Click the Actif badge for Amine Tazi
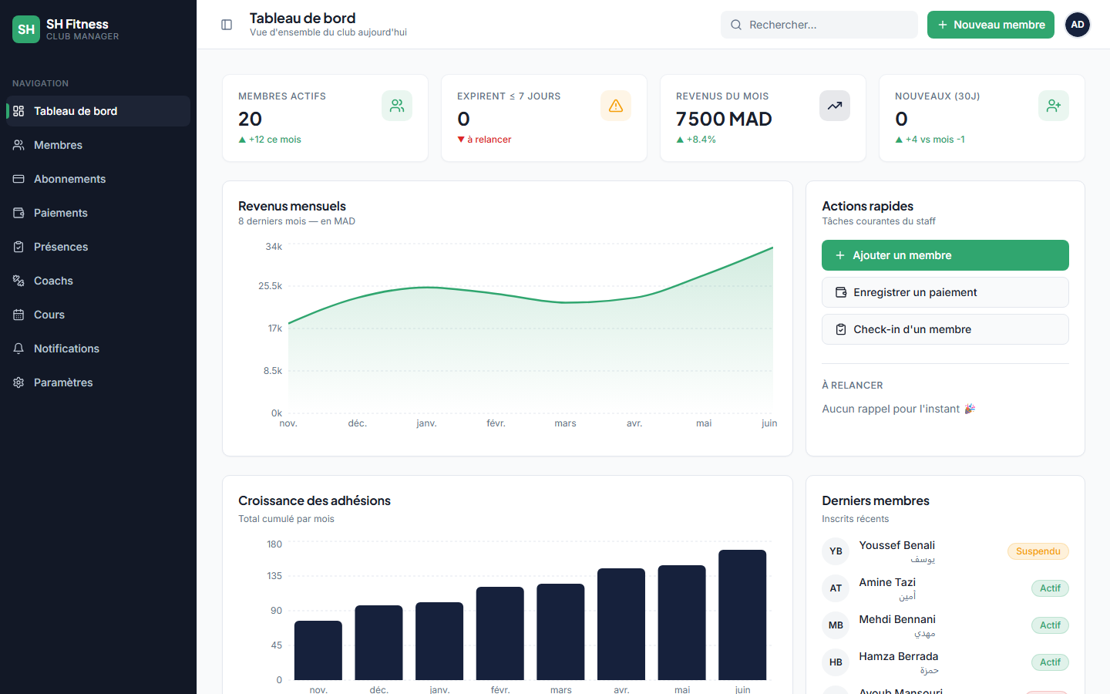The height and width of the screenshot is (694, 1110). tap(1050, 588)
